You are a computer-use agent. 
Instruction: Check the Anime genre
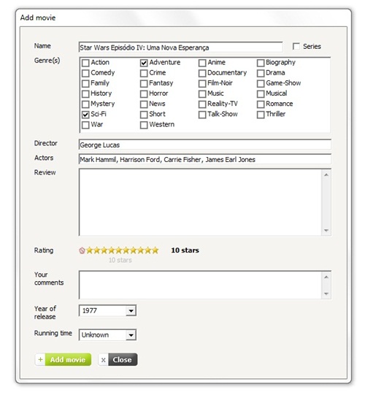pyautogui.click(x=202, y=63)
